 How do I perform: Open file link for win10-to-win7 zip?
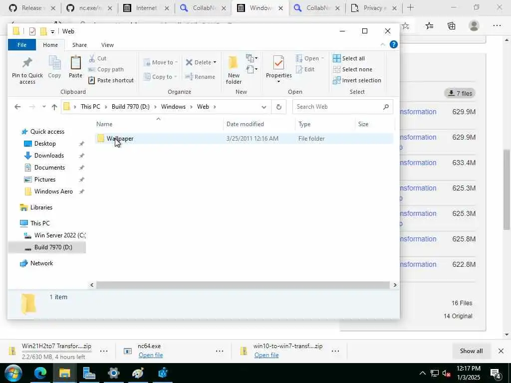pos(266,355)
